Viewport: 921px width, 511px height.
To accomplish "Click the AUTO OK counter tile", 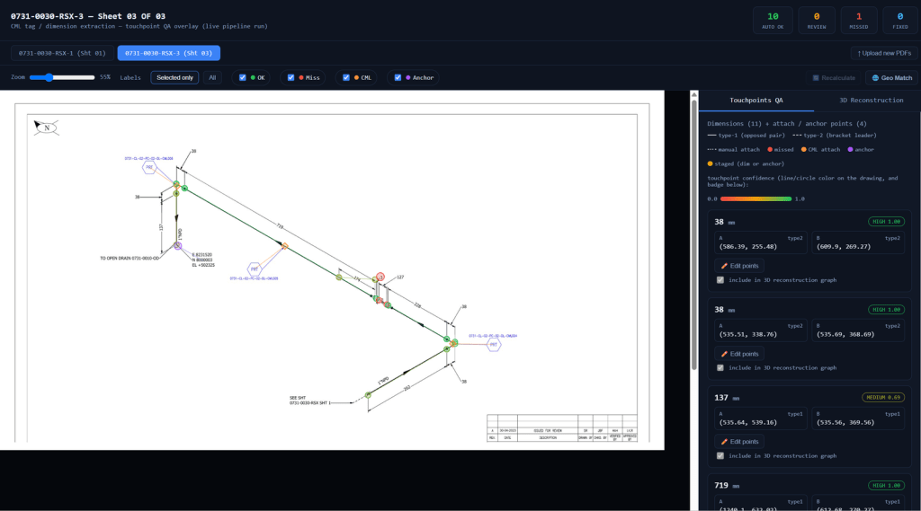I will coord(773,21).
